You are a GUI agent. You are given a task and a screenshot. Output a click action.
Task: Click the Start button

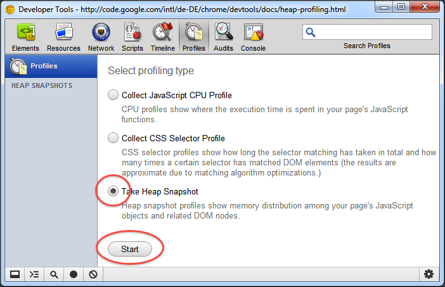[x=130, y=249]
